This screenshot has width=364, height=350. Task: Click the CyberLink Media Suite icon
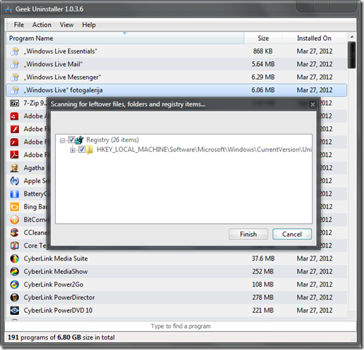click(15, 258)
